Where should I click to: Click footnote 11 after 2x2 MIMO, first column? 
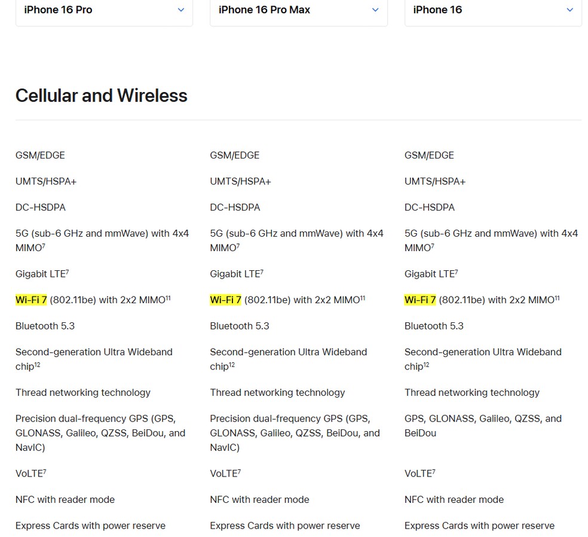pos(168,298)
